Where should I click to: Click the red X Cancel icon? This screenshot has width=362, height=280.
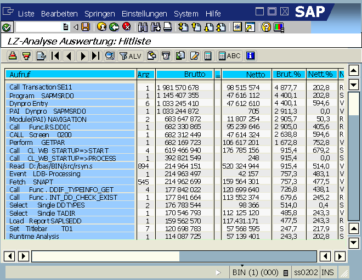tap(127, 27)
